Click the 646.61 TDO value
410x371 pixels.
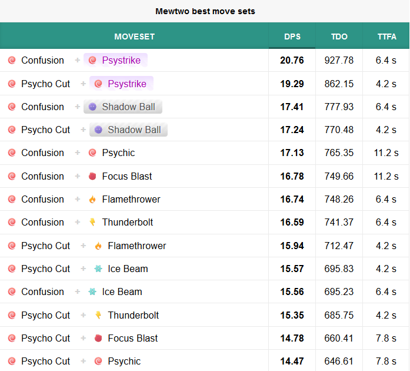339,362
